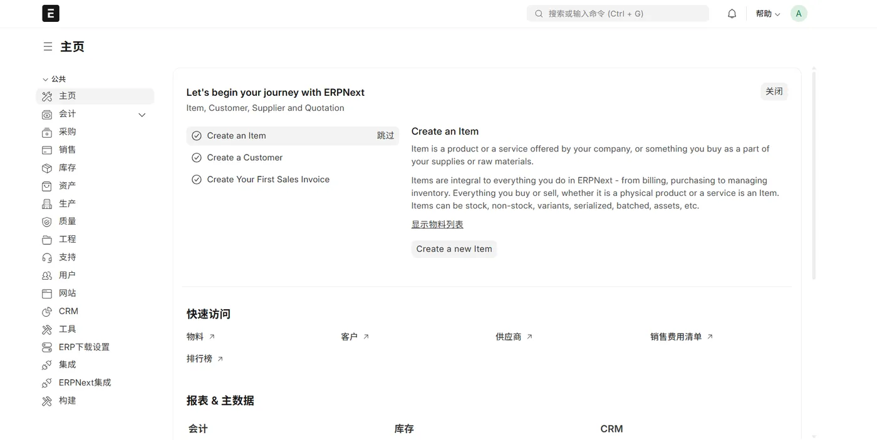The width and height of the screenshot is (877, 440).
Task: Click the 资产 sidebar icon
Action: click(x=47, y=186)
